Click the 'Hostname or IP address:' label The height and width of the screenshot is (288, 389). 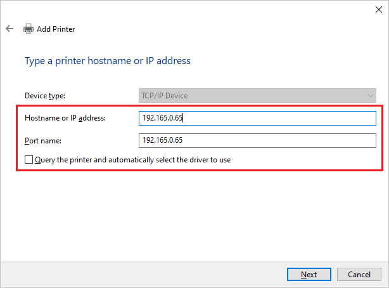[65, 118]
